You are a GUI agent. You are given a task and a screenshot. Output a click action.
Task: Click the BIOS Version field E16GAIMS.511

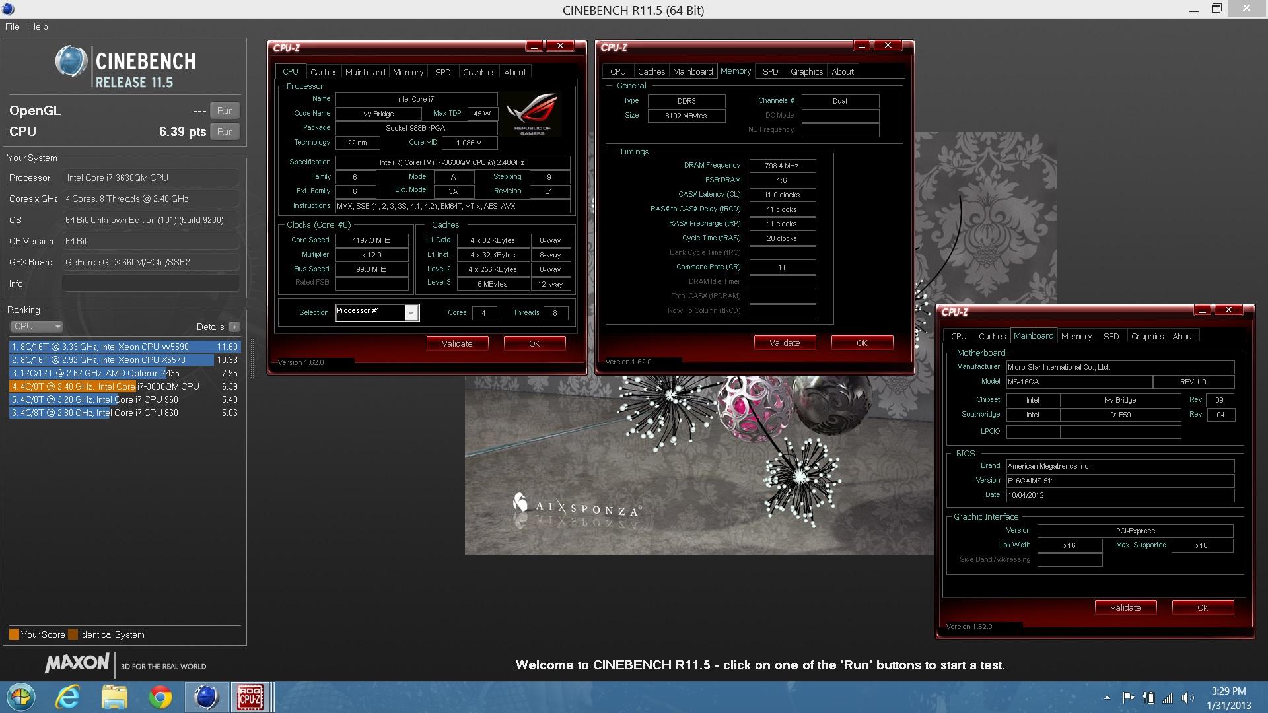coord(1120,481)
